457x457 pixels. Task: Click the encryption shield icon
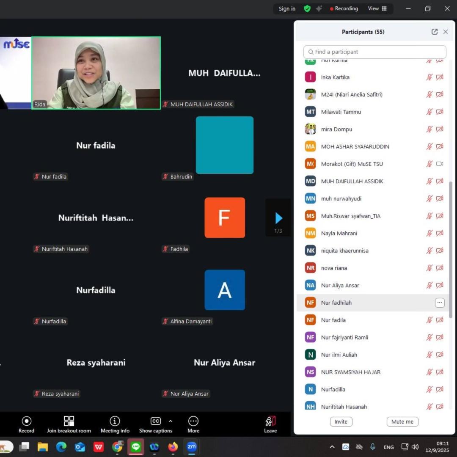pyautogui.click(x=307, y=8)
